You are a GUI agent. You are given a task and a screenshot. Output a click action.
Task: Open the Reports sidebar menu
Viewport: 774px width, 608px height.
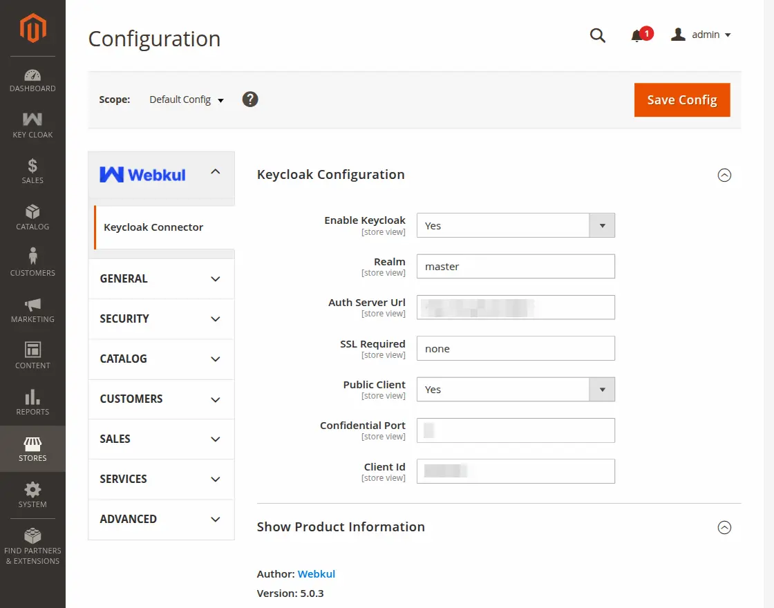[x=32, y=403]
